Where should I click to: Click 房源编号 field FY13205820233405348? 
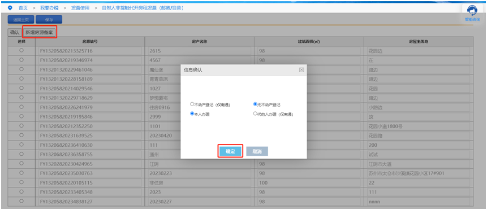(90, 193)
